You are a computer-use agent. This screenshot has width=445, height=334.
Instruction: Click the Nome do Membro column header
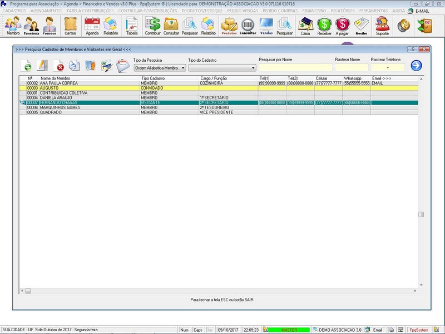(56, 78)
